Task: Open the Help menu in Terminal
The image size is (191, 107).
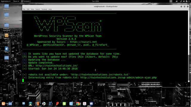Action: pos(50,9)
